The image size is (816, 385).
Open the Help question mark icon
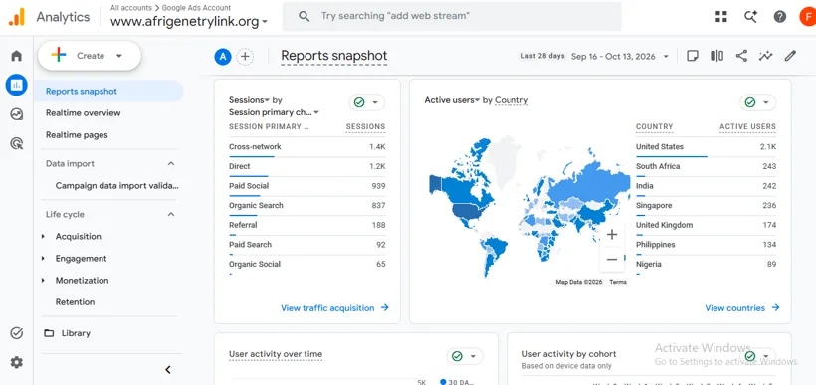point(779,17)
